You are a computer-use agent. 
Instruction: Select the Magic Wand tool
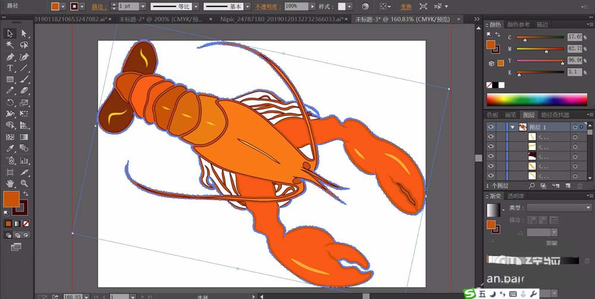[10, 45]
